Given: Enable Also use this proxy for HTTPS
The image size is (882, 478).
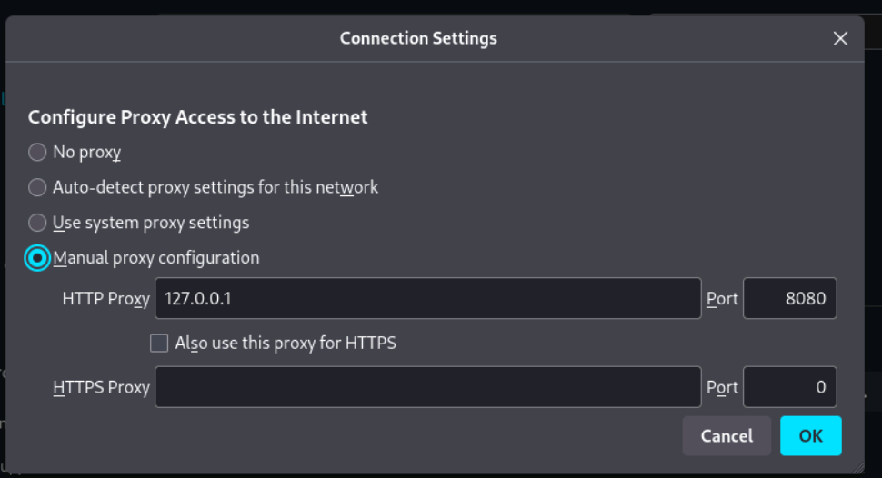Looking at the screenshot, I should pos(159,343).
